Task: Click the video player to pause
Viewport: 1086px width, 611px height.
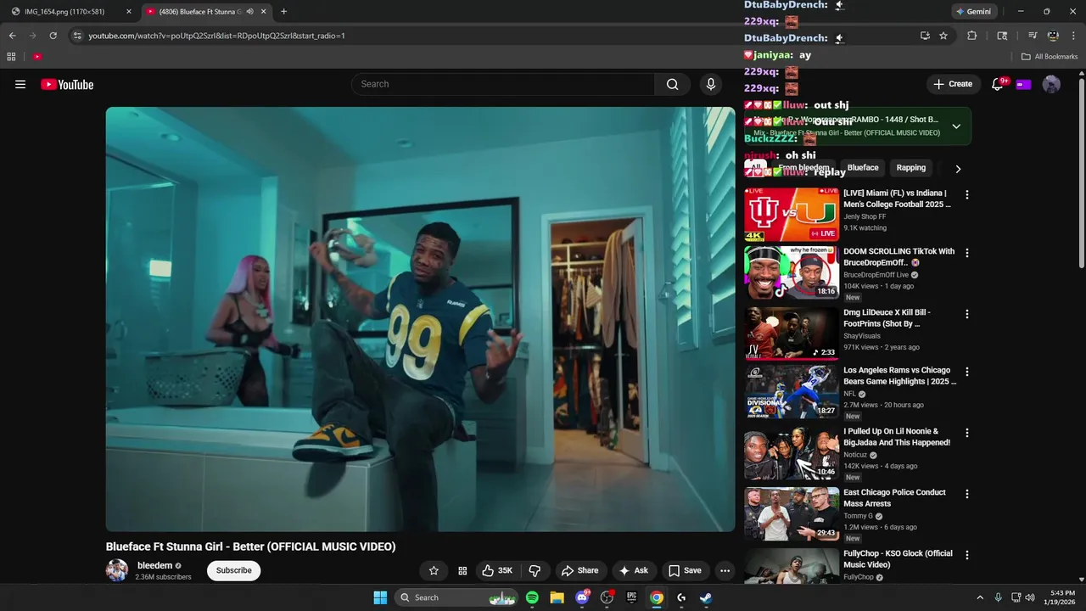Action: click(420, 319)
